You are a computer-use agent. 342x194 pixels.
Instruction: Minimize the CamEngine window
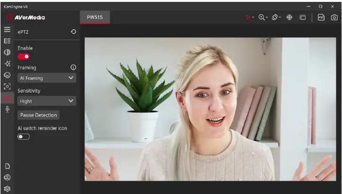308,7
